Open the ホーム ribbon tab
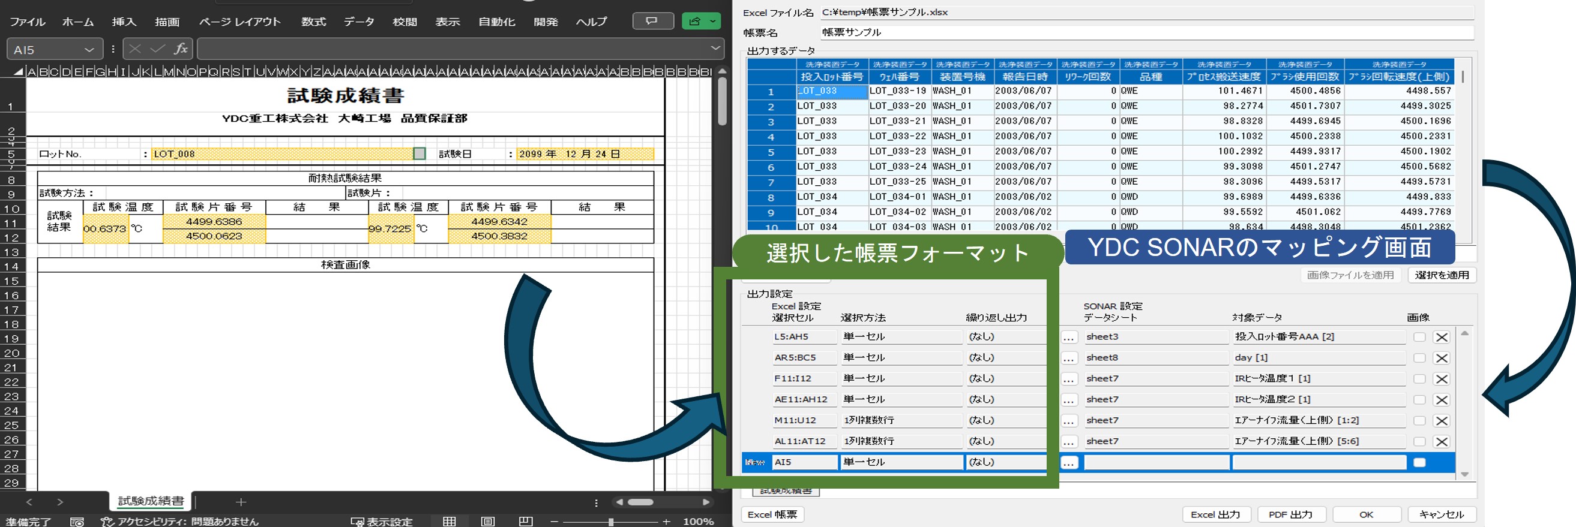This screenshot has width=1576, height=527. (77, 22)
